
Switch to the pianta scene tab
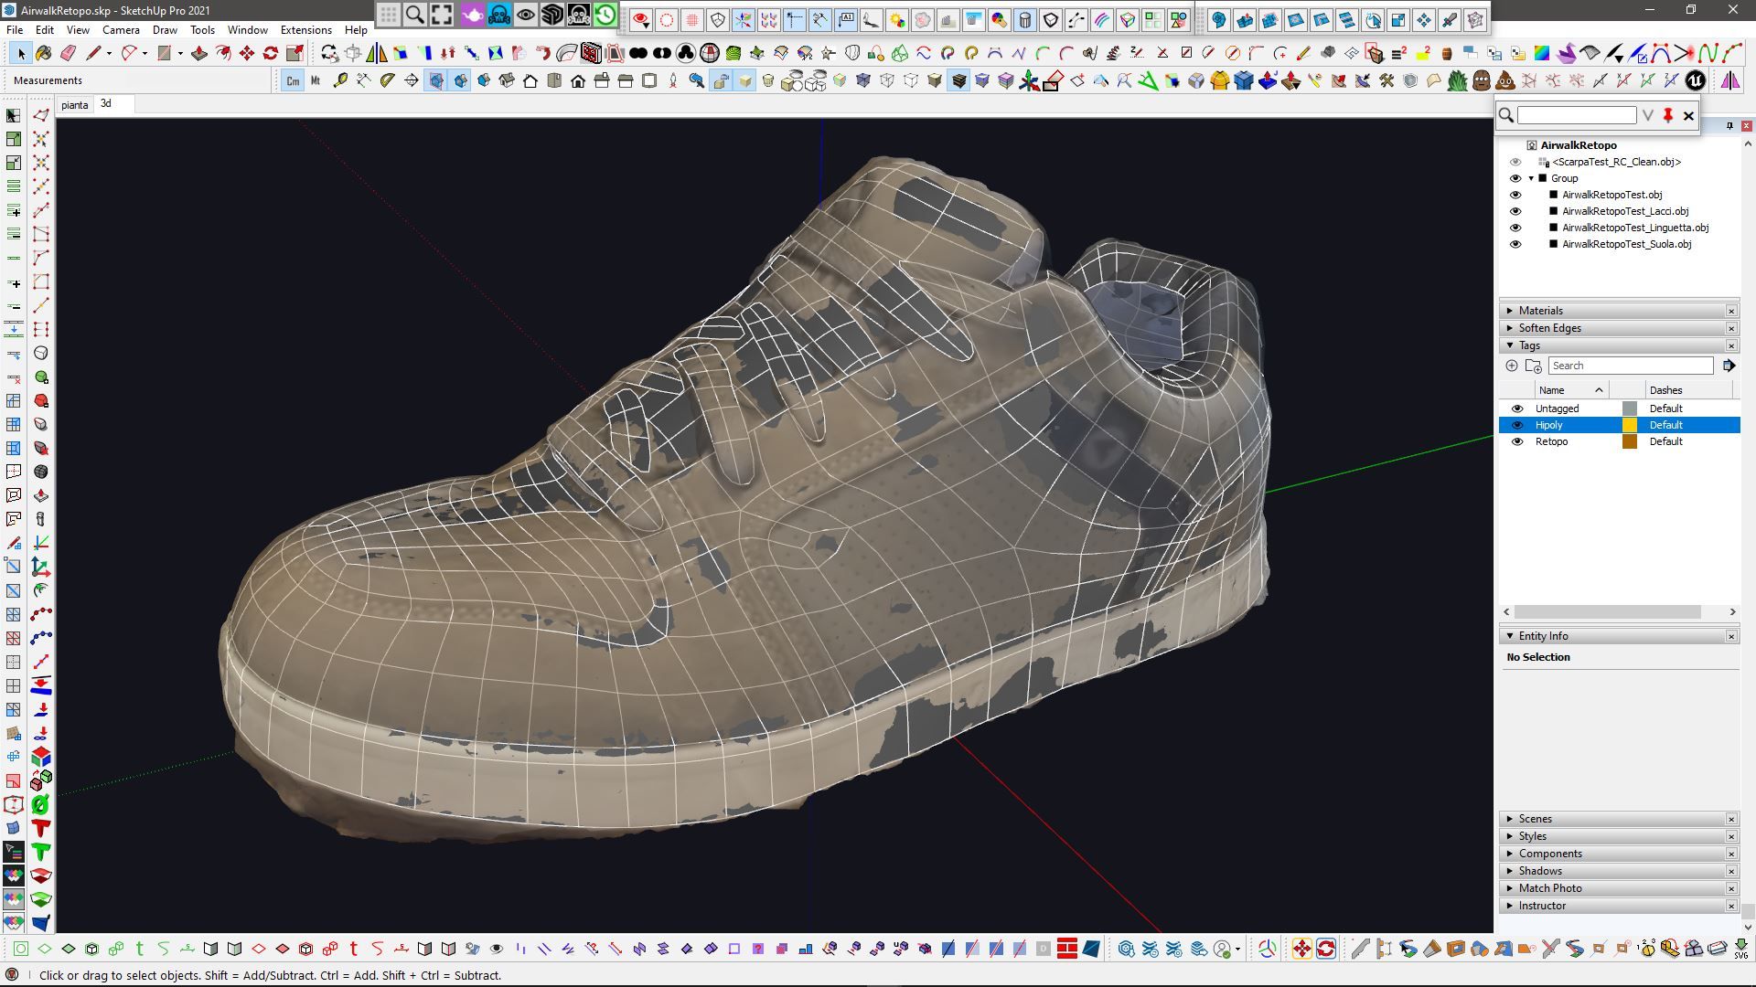[75, 105]
